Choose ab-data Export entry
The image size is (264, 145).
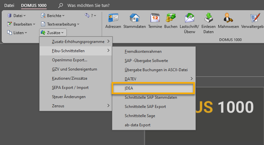pos(154,125)
